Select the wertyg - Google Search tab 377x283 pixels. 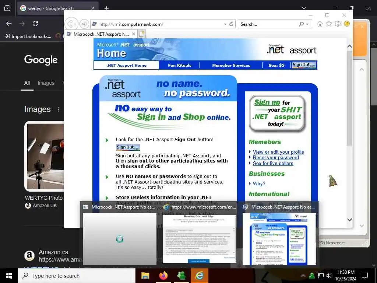(x=58, y=8)
